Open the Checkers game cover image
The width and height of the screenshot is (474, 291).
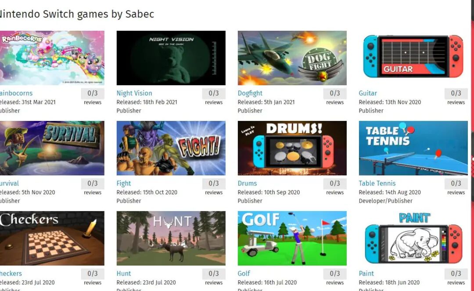click(x=52, y=238)
